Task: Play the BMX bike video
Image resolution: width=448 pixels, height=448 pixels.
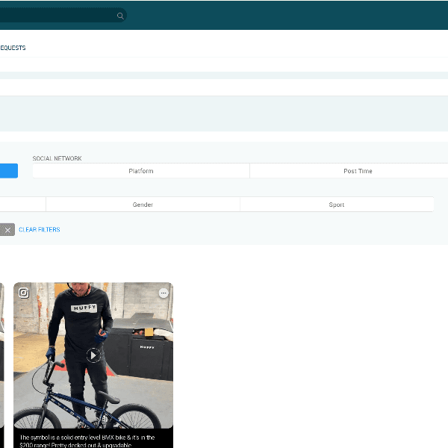Action: (x=93, y=355)
